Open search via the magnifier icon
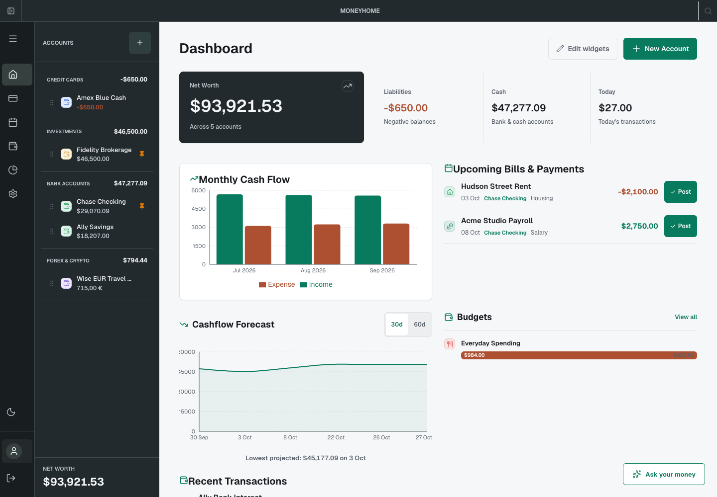Viewport: 717px width, 497px height. (708, 11)
